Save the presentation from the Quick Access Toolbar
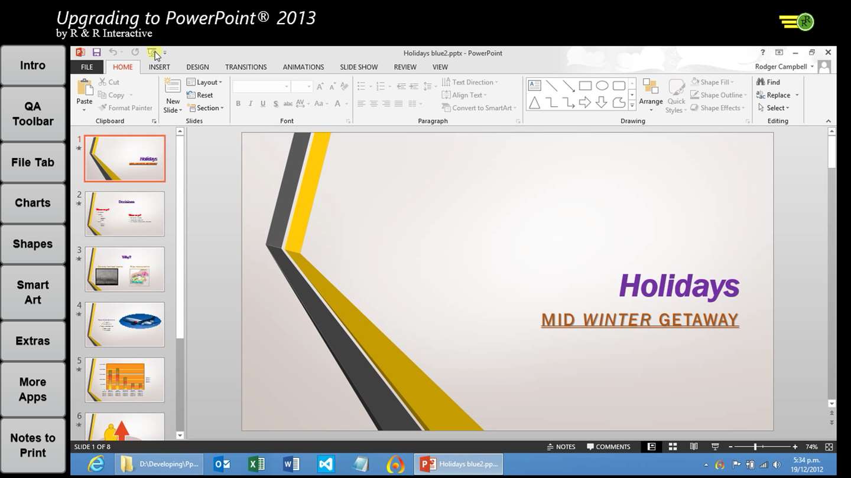Image resolution: width=851 pixels, height=478 pixels. (97, 53)
